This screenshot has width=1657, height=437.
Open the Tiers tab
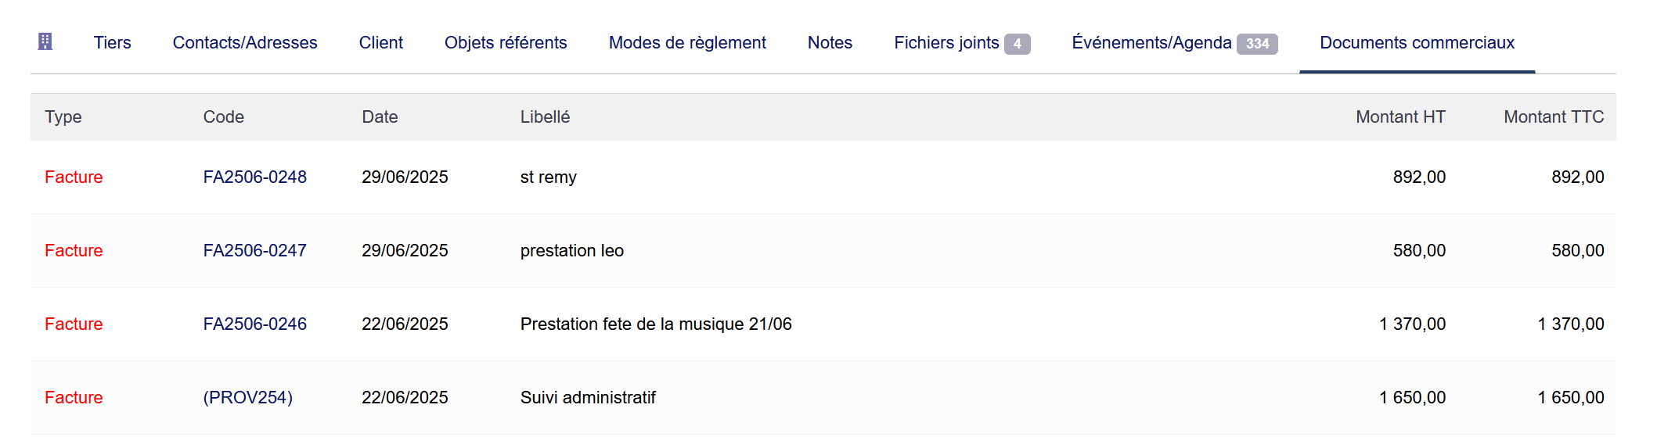click(x=112, y=43)
